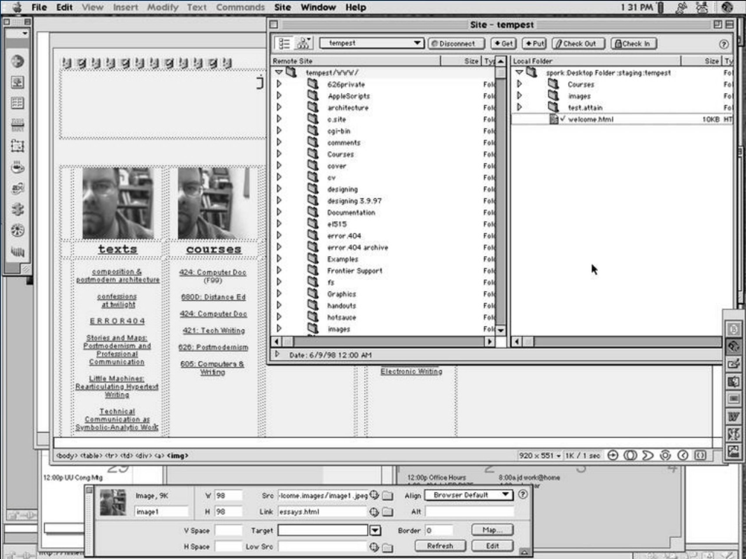Image resolution: width=746 pixels, height=559 pixels.
Task: Click the round first object in palette
Action: pos(17,61)
